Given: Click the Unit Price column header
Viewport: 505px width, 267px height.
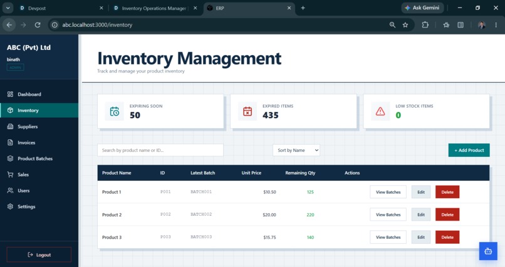Looking at the screenshot, I should point(251,173).
